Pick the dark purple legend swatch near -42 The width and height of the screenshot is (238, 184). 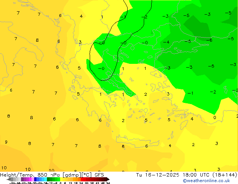pyautogui.click(x=22, y=179)
